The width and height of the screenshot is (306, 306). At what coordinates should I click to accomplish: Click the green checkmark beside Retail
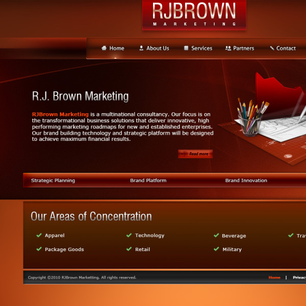click(129, 249)
